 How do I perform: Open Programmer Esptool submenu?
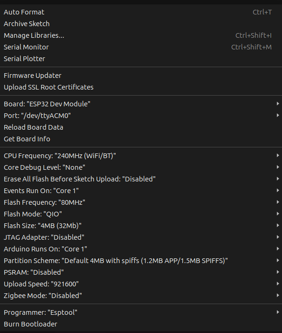tap(141, 312)
